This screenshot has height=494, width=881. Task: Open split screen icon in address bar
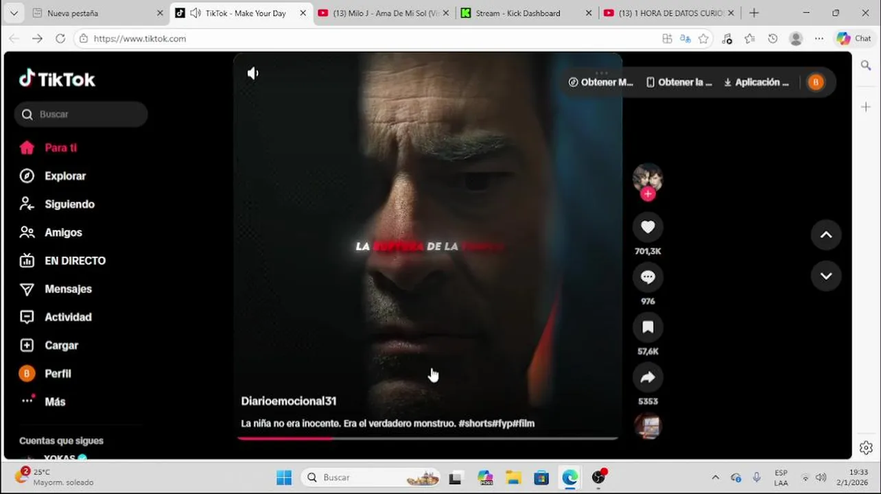667,38
